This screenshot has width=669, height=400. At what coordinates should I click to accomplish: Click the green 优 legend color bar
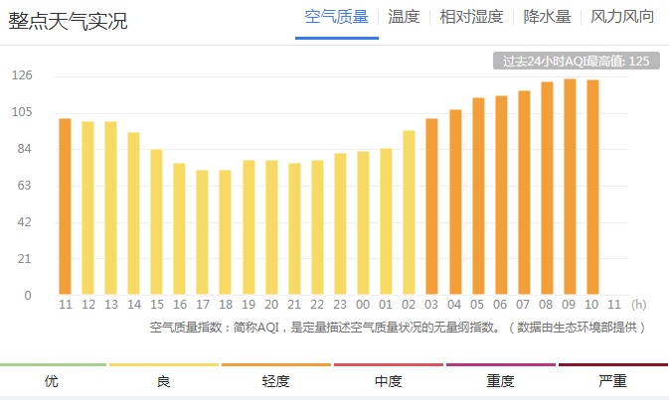click(x=52, y=365)
